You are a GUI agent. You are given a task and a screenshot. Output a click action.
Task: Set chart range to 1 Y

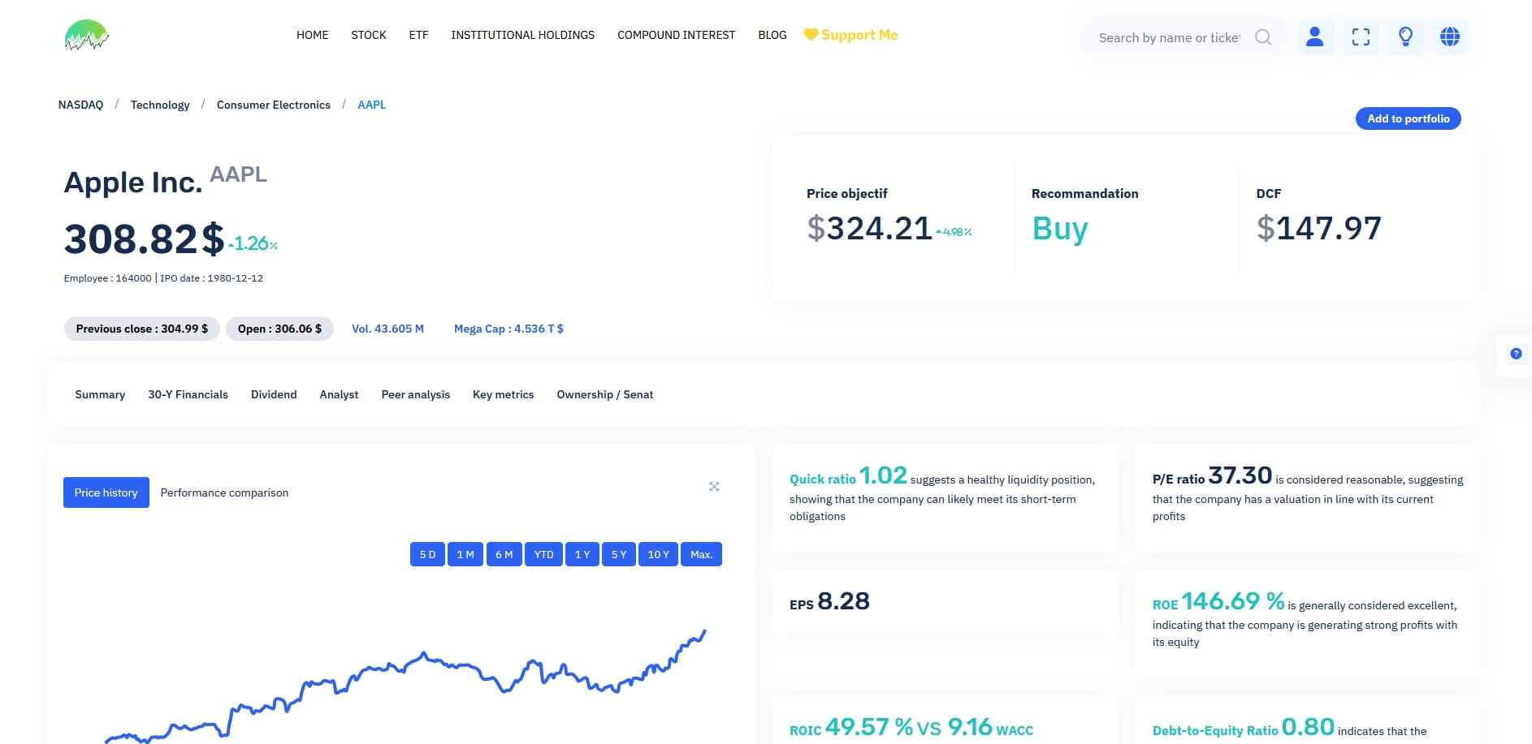582,554
